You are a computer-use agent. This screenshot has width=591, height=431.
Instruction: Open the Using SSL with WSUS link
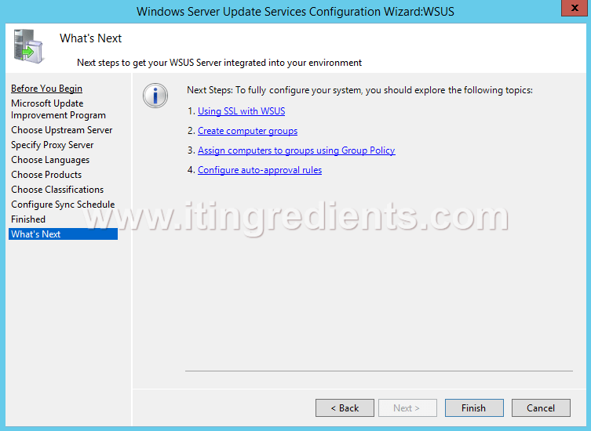(x=241, y=111)
